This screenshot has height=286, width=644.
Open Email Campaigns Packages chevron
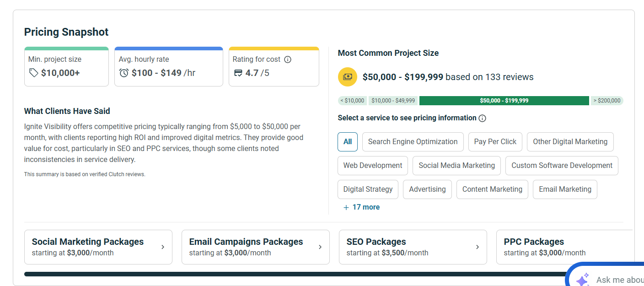pos(320,247)
